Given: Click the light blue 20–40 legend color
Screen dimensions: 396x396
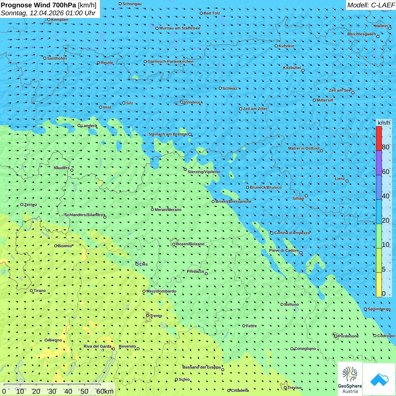Looking at the screenshot, I should coord(379,212).
